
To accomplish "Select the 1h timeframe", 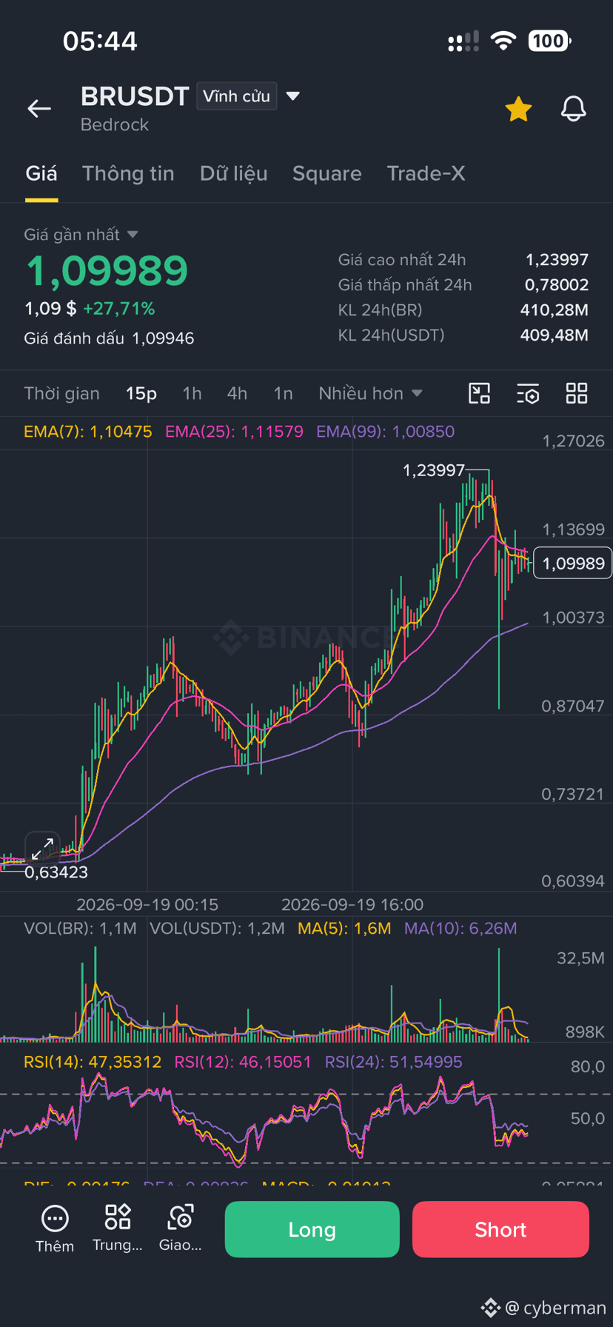I will pyautogui.click(x=192, y=393).
